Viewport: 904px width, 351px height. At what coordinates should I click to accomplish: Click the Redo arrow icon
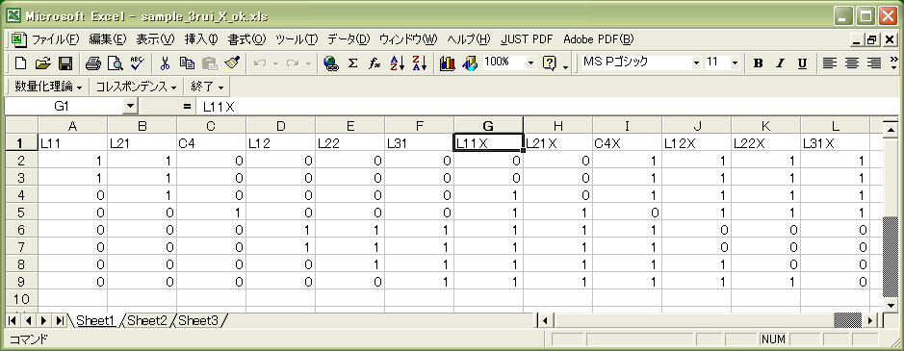293,63
